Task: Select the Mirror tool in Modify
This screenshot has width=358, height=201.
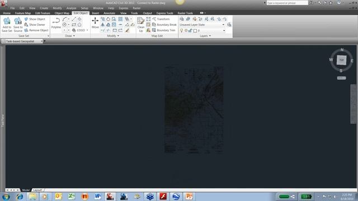Action: [103, 25]
